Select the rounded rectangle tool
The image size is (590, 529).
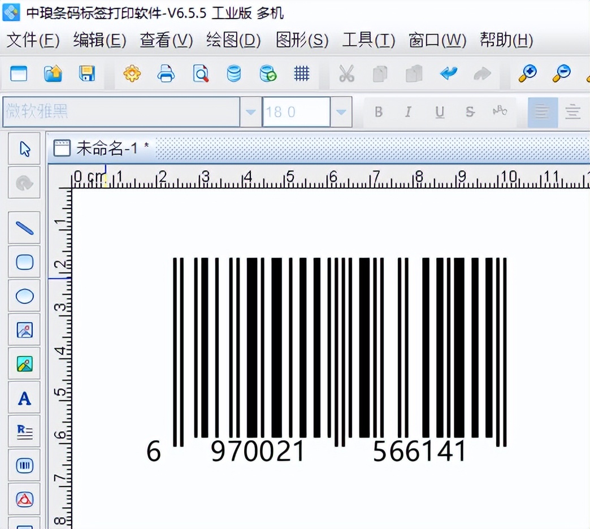coord(24,262)
